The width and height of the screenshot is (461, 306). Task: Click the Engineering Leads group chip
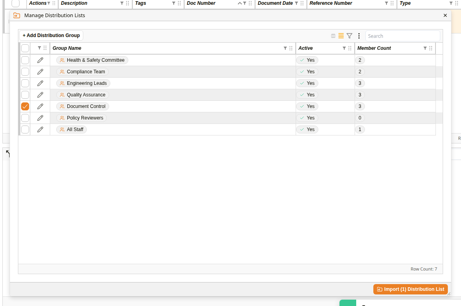point(83,83)
